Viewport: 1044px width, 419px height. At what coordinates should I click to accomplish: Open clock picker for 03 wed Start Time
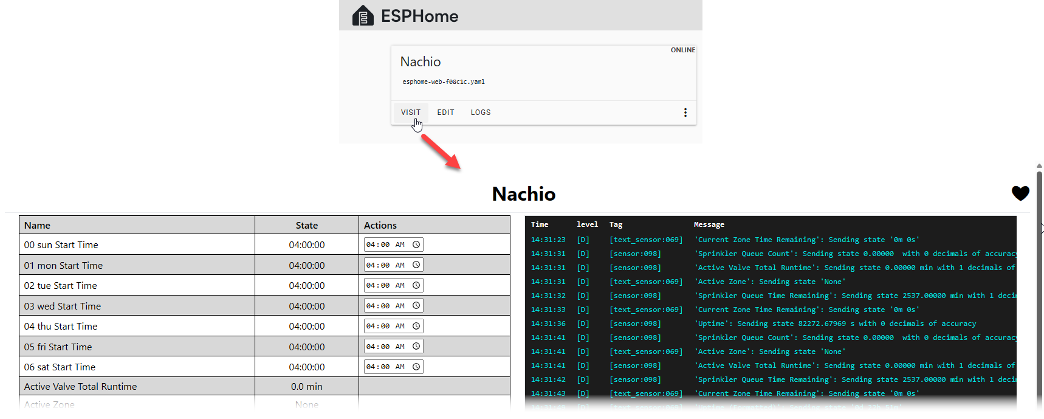pos(416,306)
